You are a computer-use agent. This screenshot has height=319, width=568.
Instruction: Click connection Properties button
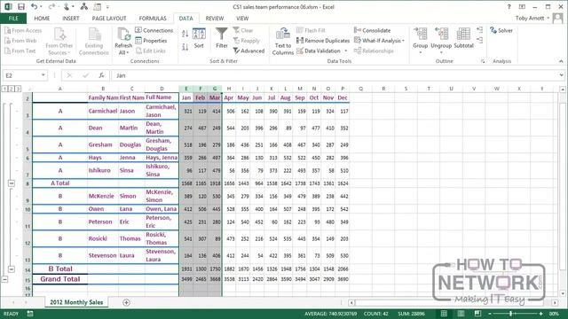click(x=151, y=41)
